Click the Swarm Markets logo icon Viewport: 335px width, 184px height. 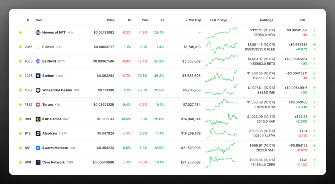[38, 148]
